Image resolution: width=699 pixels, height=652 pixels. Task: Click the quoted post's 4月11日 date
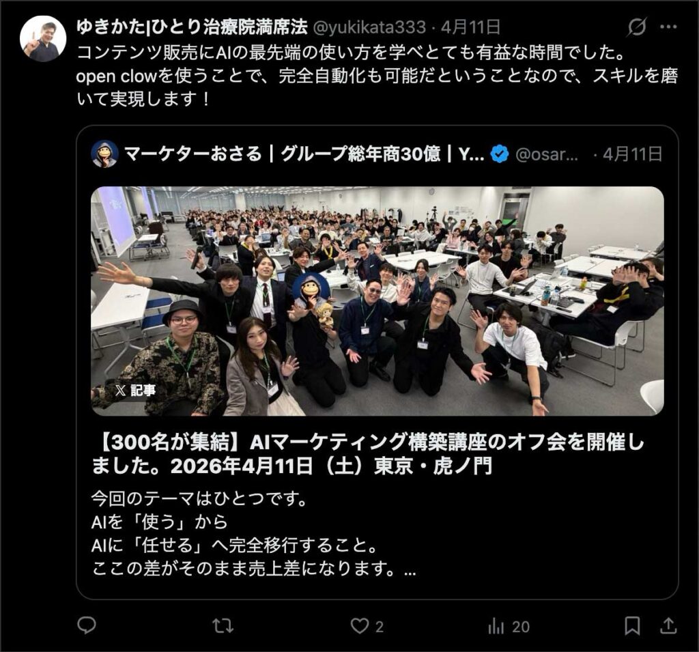[x=632, y=154]
